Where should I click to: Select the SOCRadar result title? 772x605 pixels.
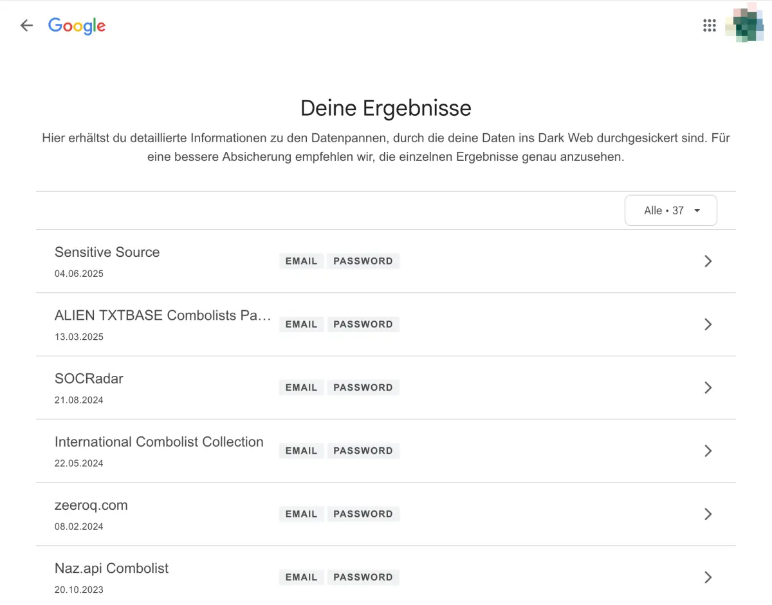pos(89,378)
